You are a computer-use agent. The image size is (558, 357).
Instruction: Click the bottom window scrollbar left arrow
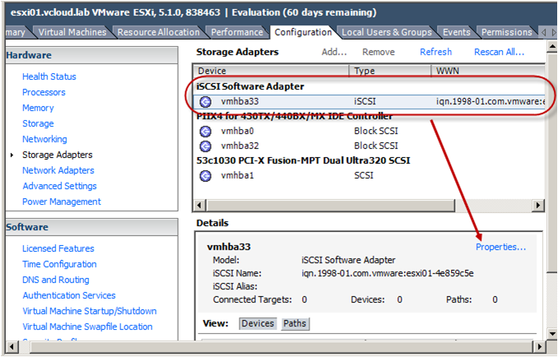[12, 346]
